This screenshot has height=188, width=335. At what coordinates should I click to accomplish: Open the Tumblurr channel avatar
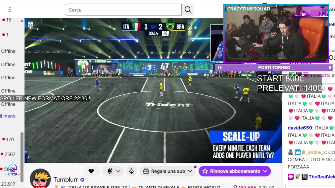[40, 179]
